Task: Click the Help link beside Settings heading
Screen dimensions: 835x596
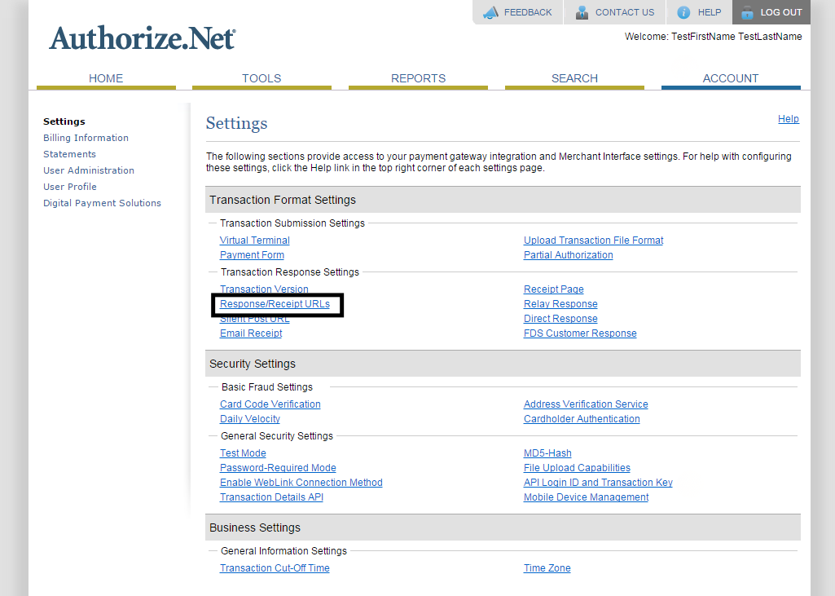Action: 788,119
